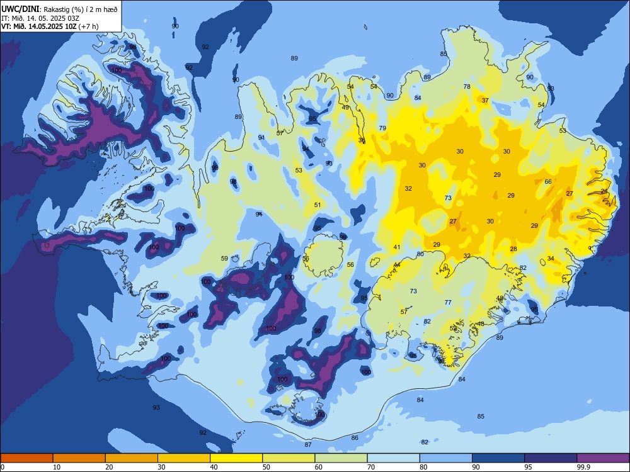Viewport: 630px width, 472px height.
Task: Pick the light green 60–70 legend swatch
Action: [x=341, y=458]
